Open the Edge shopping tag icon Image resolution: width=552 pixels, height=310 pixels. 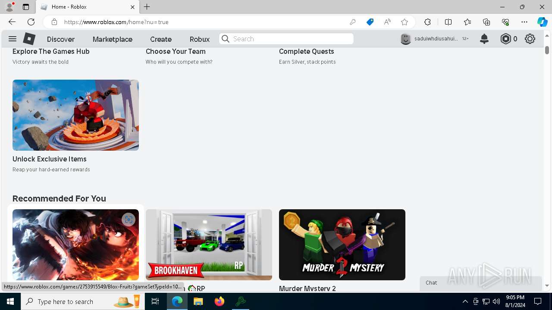tap(370, 22)
